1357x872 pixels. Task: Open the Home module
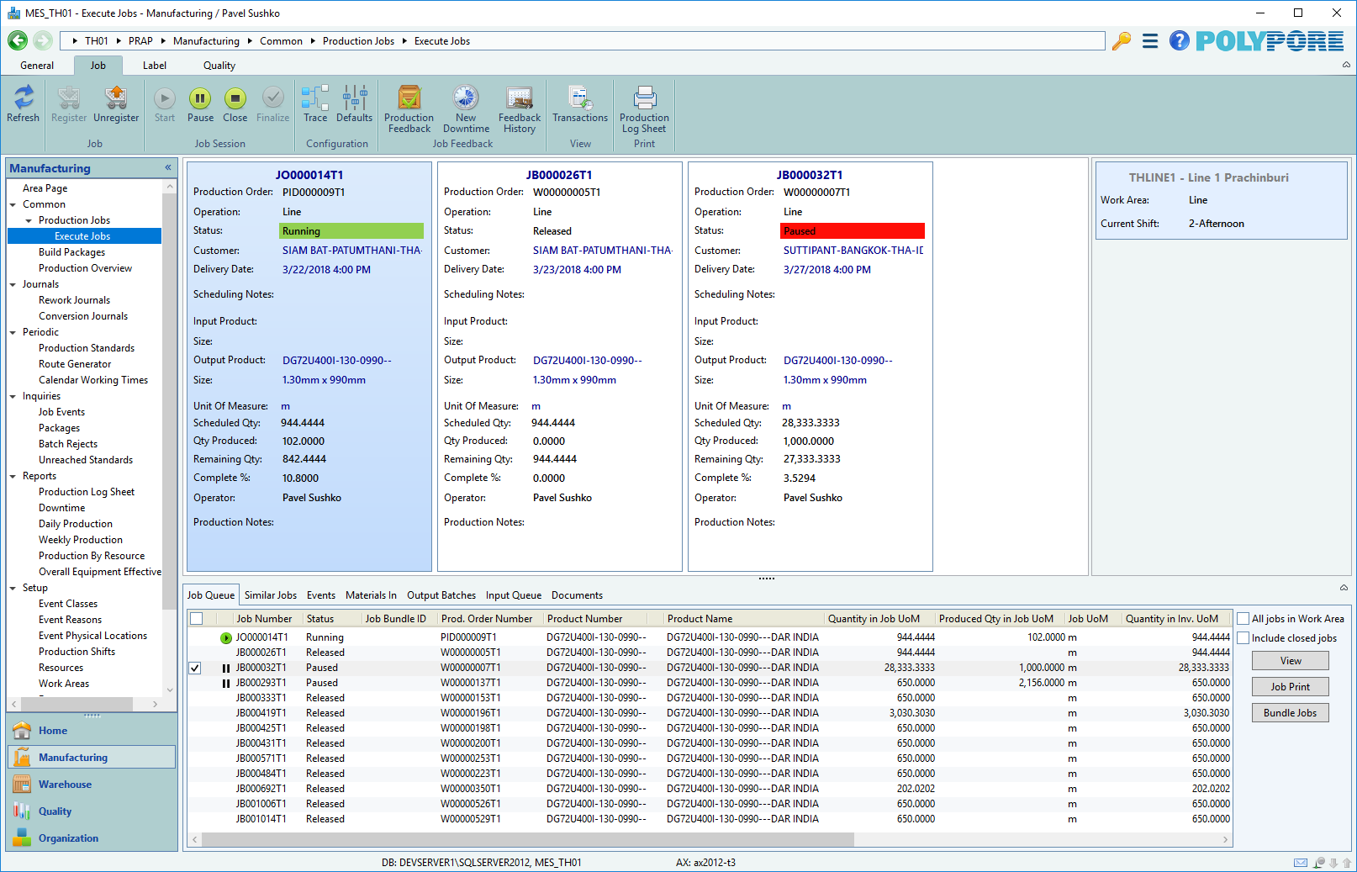click(x=92, y=731)
